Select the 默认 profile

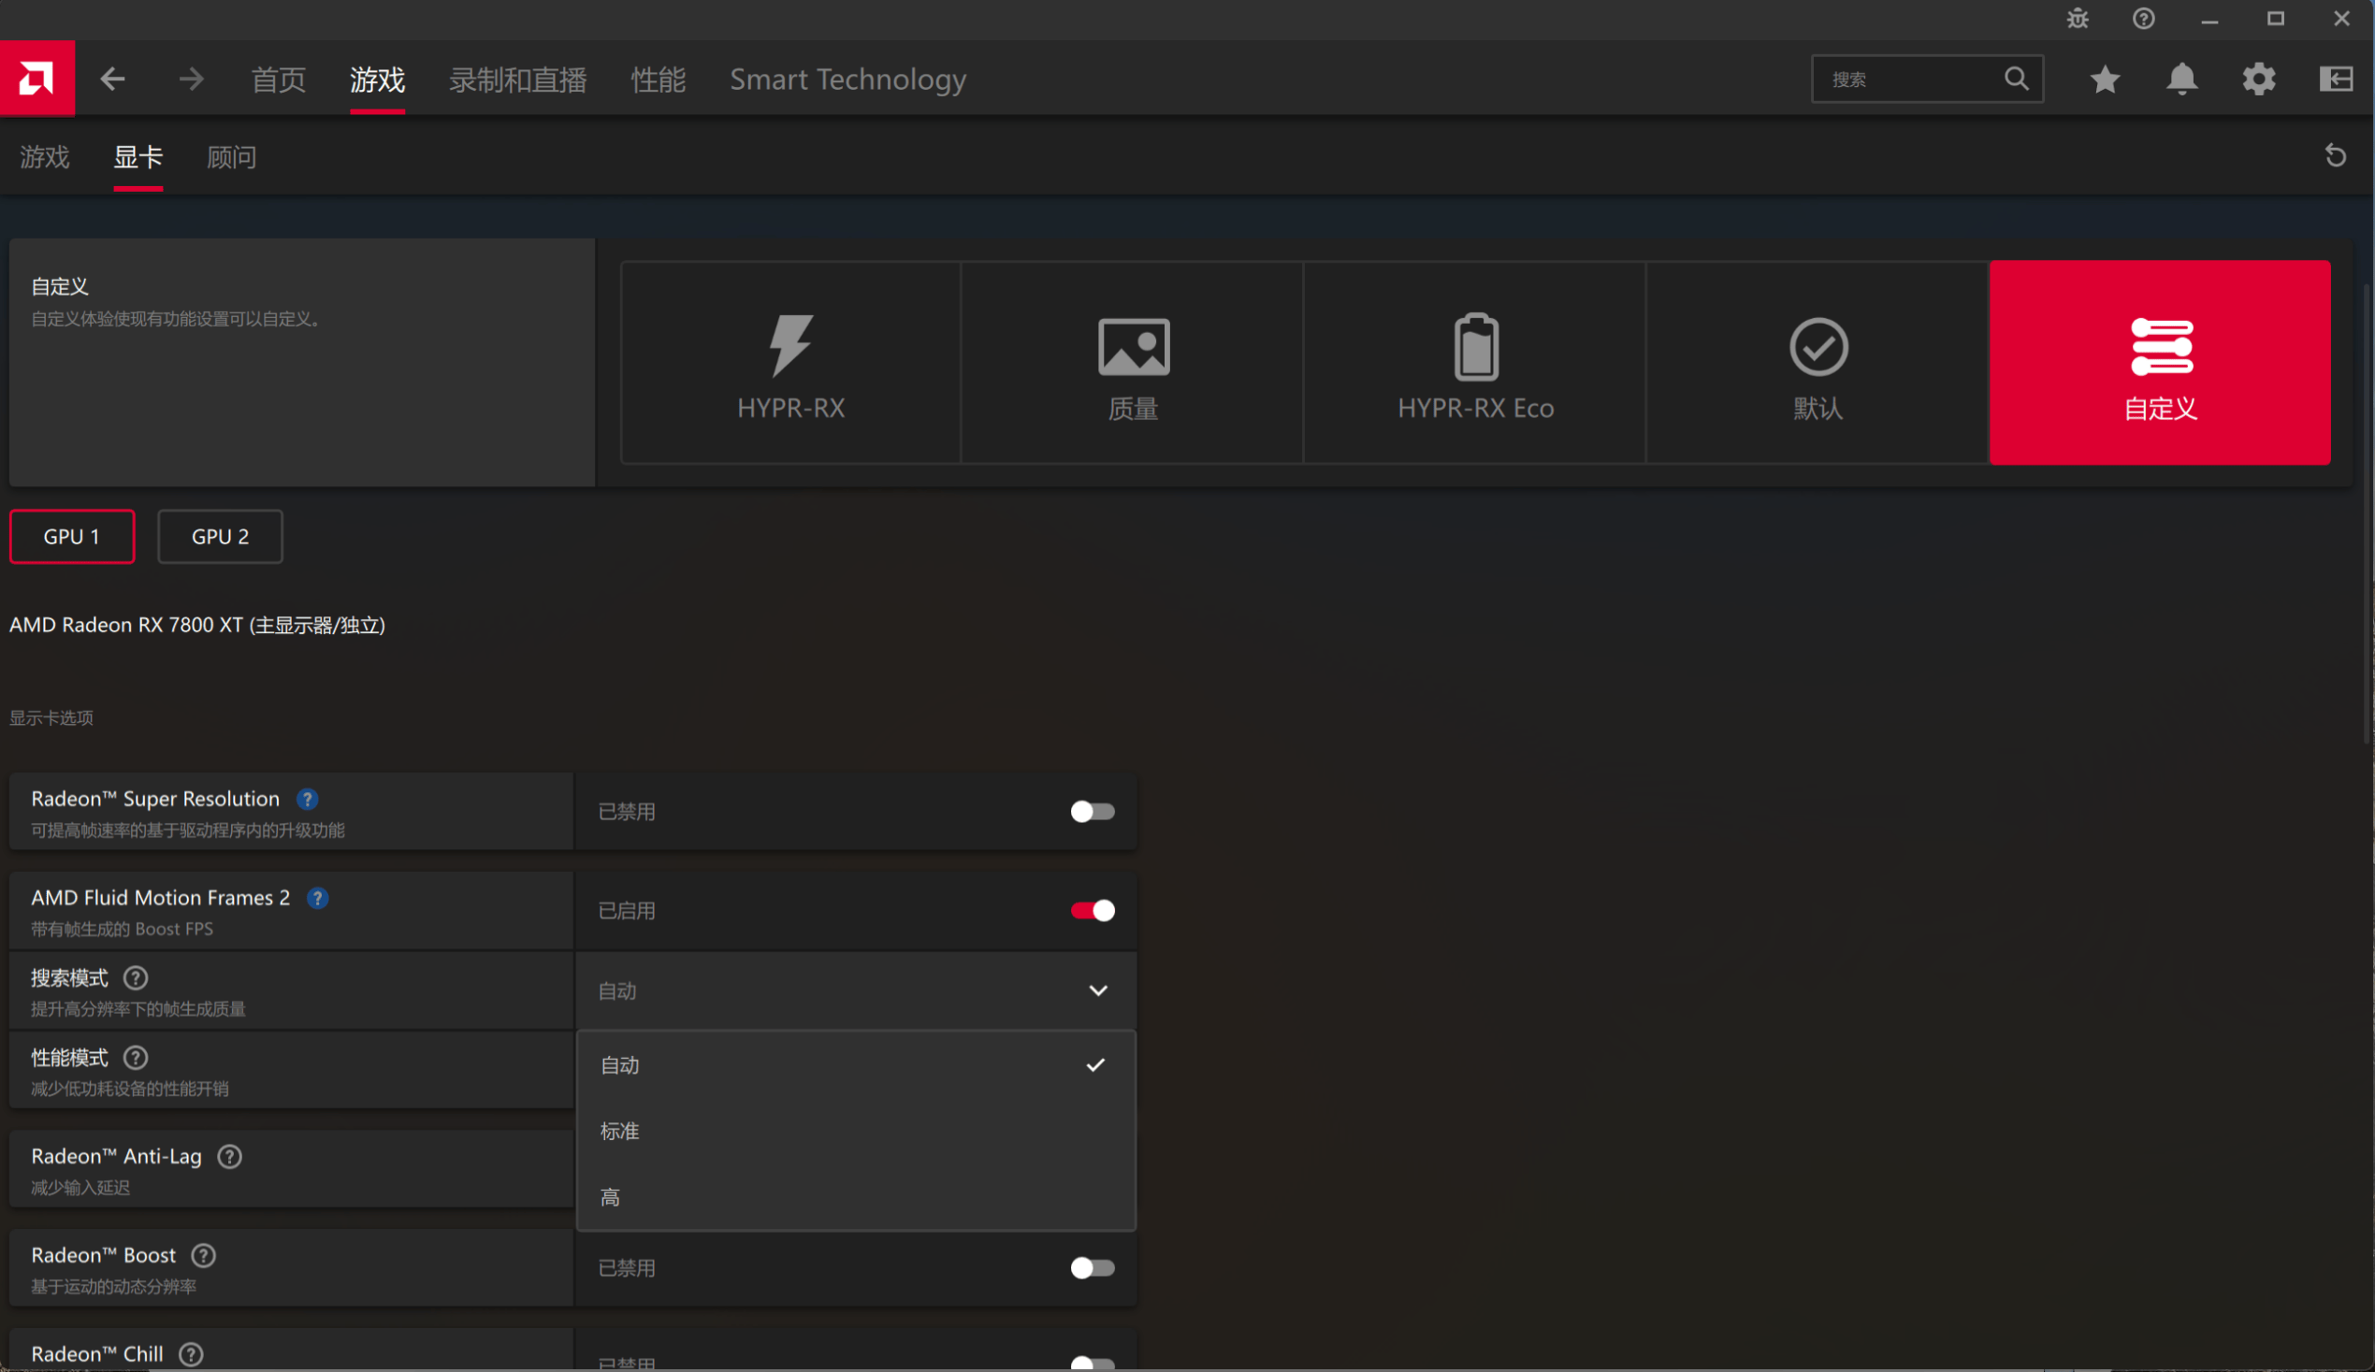coord(1818,363)
